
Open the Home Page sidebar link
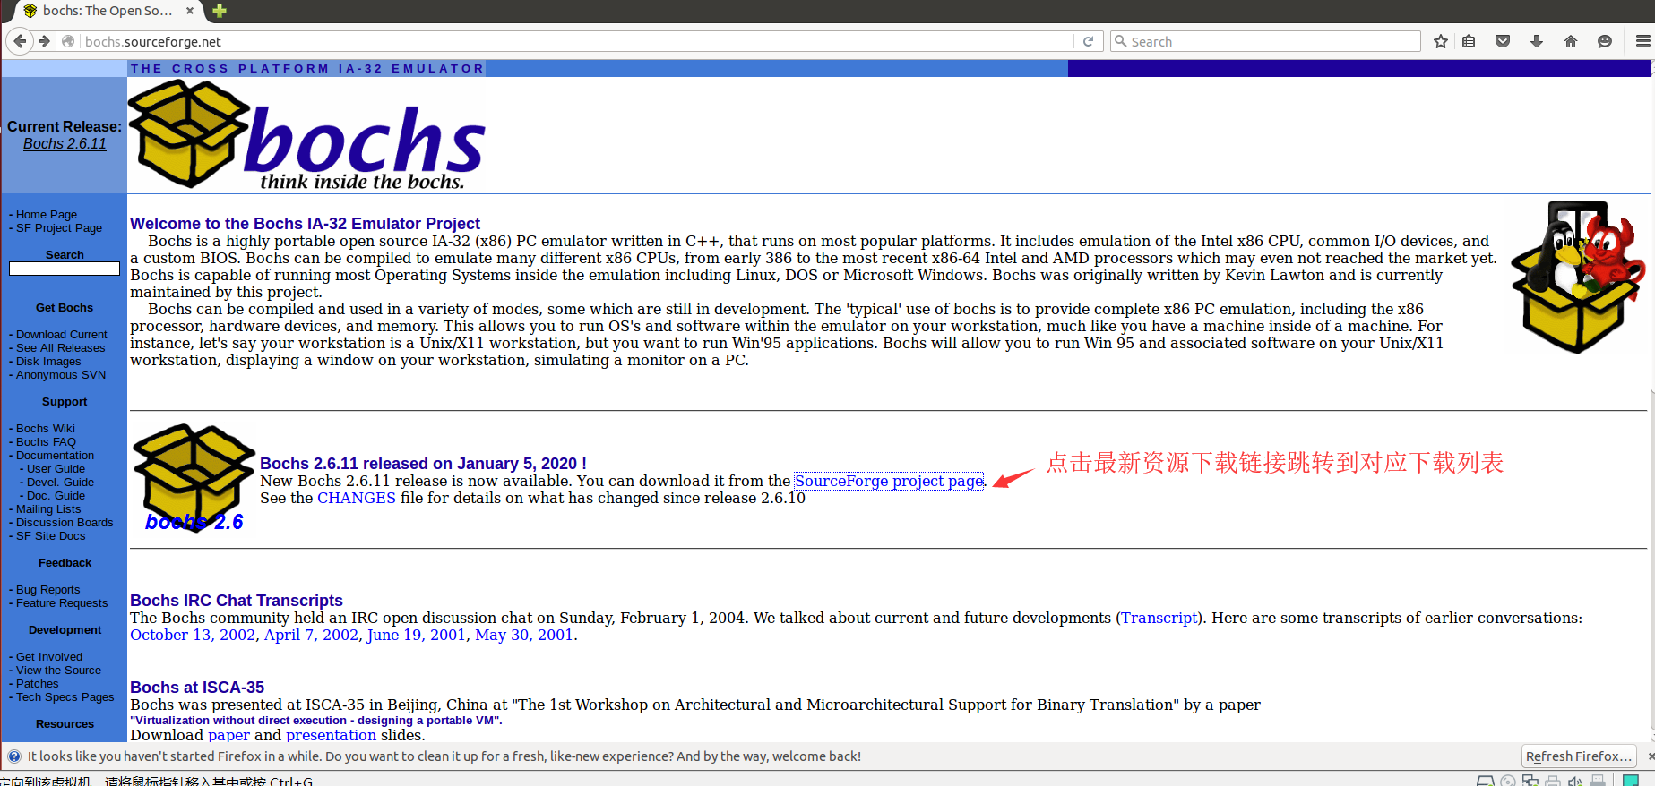pyautogui.click(x=47, y=215)
